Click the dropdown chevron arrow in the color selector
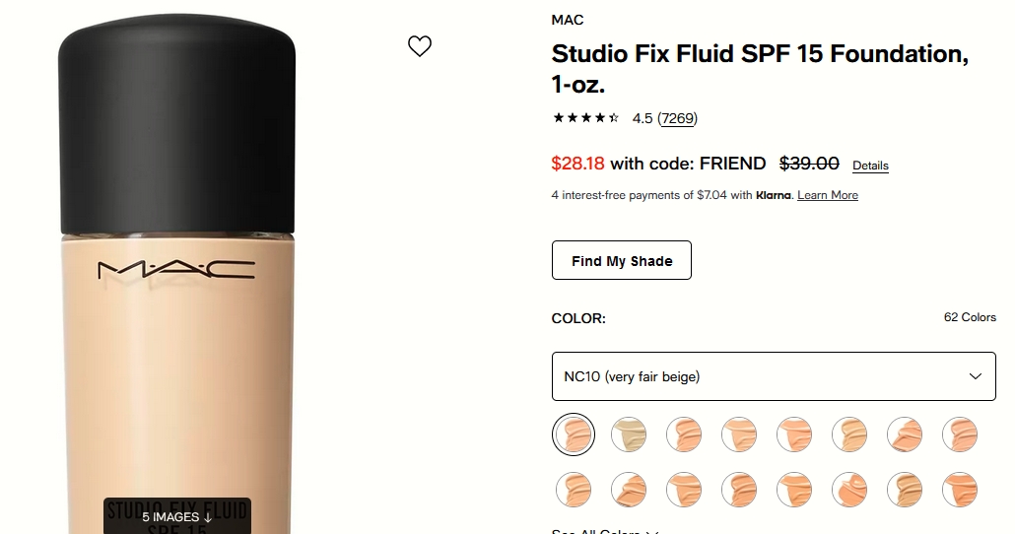 pyautogui.click(x=975, y=376)
